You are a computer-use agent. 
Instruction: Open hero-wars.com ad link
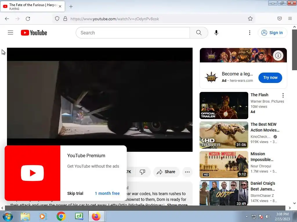point(241,81)
